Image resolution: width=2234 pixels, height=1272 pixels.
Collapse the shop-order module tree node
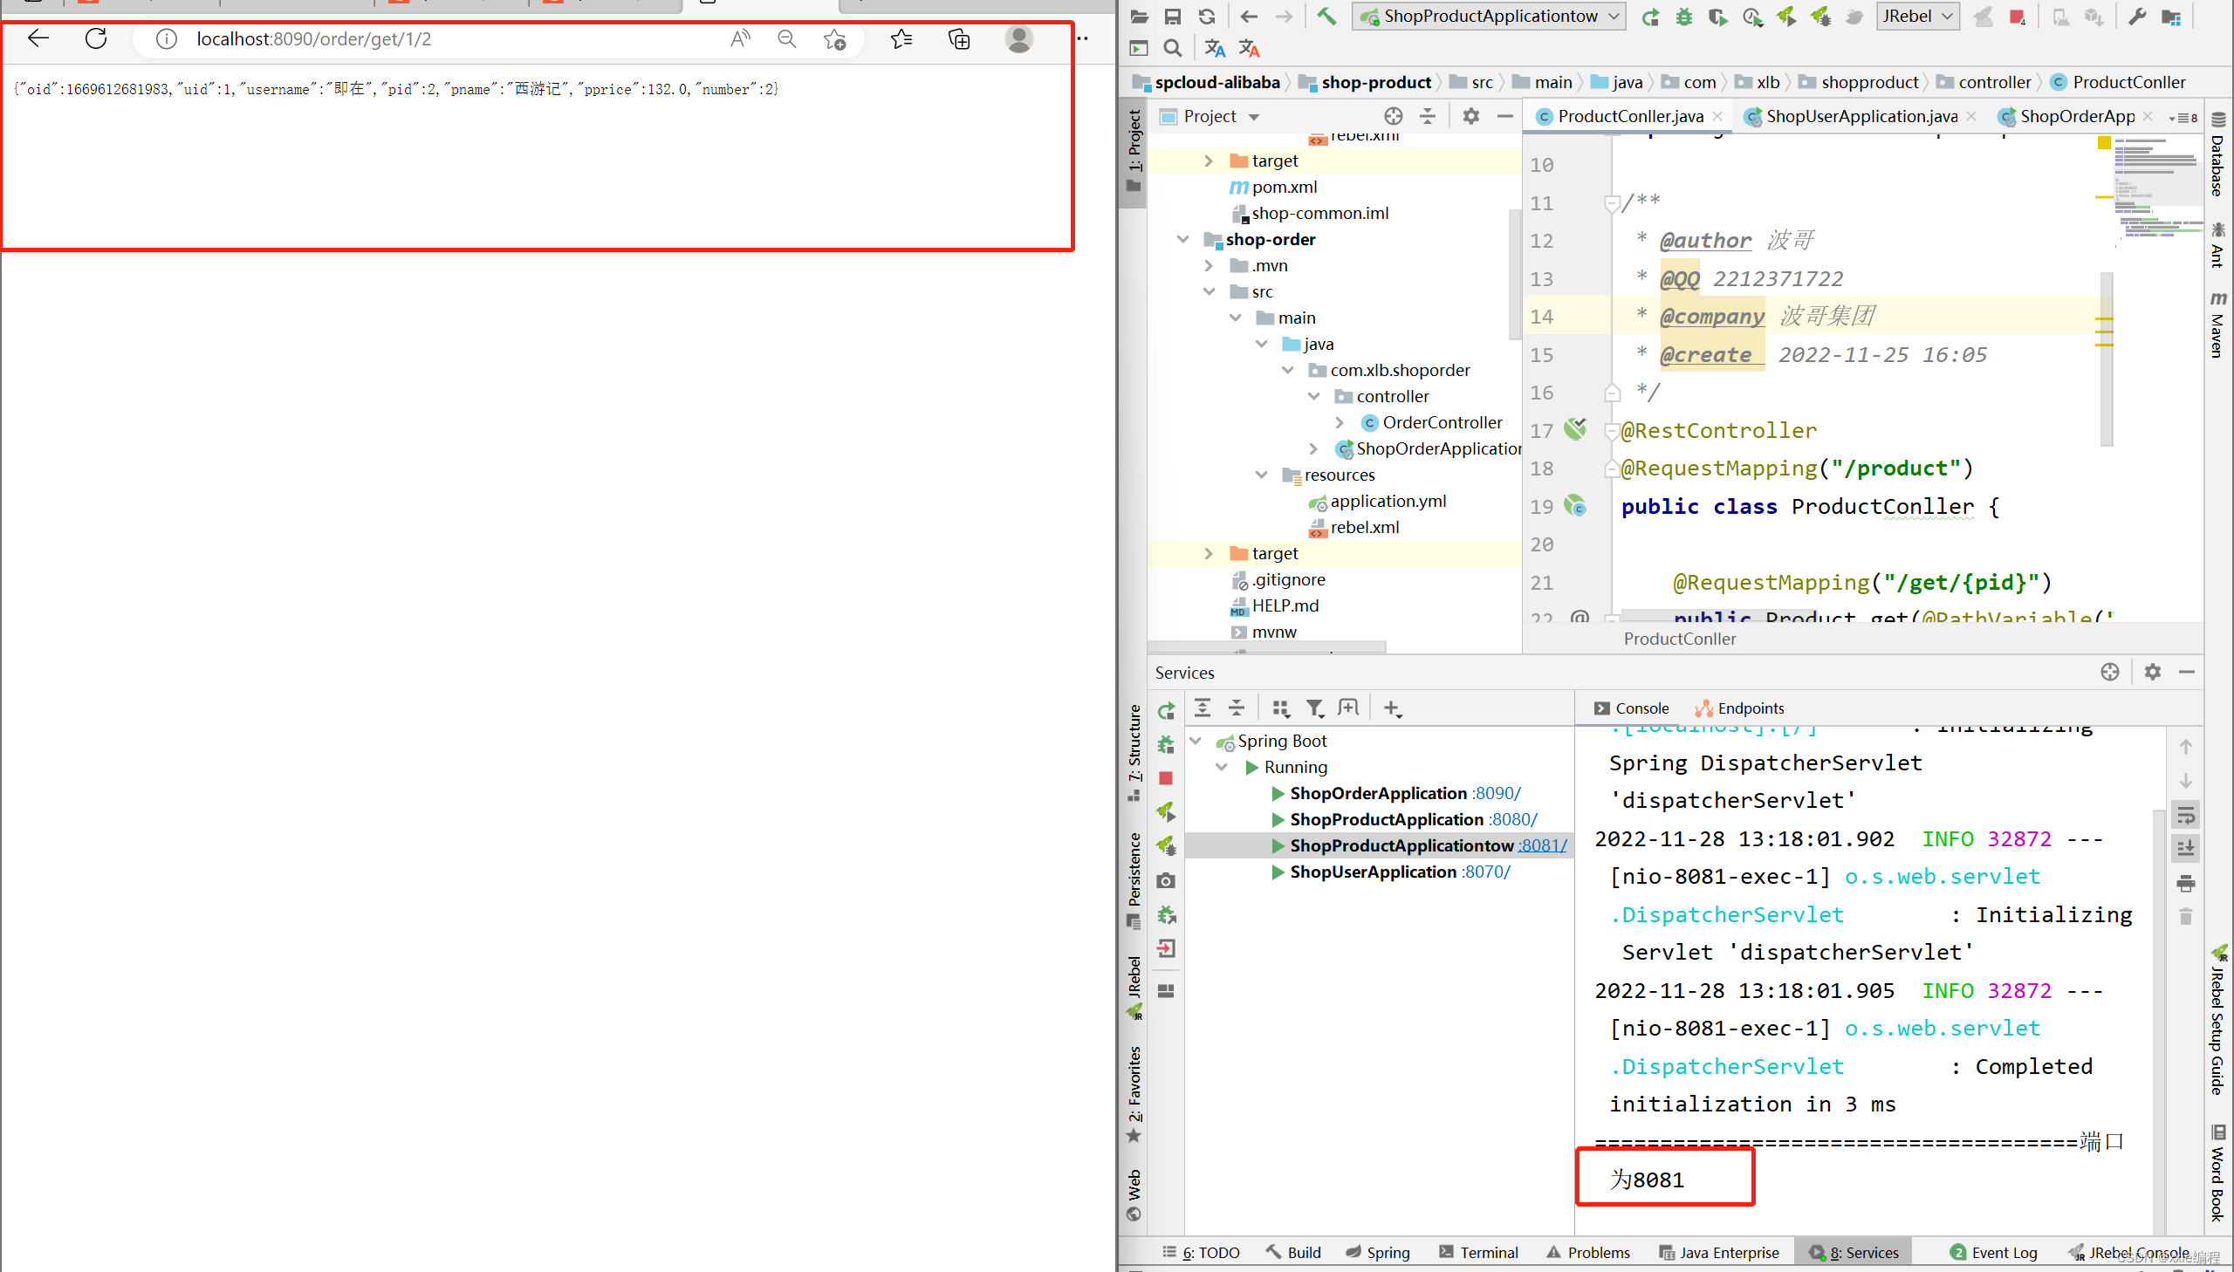pos(1183,239)
